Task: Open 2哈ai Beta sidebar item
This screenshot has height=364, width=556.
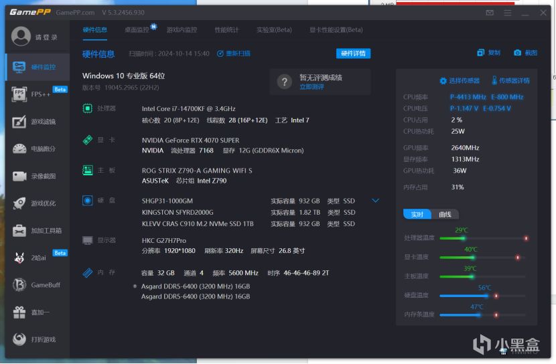Action: [x=38, y=258]
